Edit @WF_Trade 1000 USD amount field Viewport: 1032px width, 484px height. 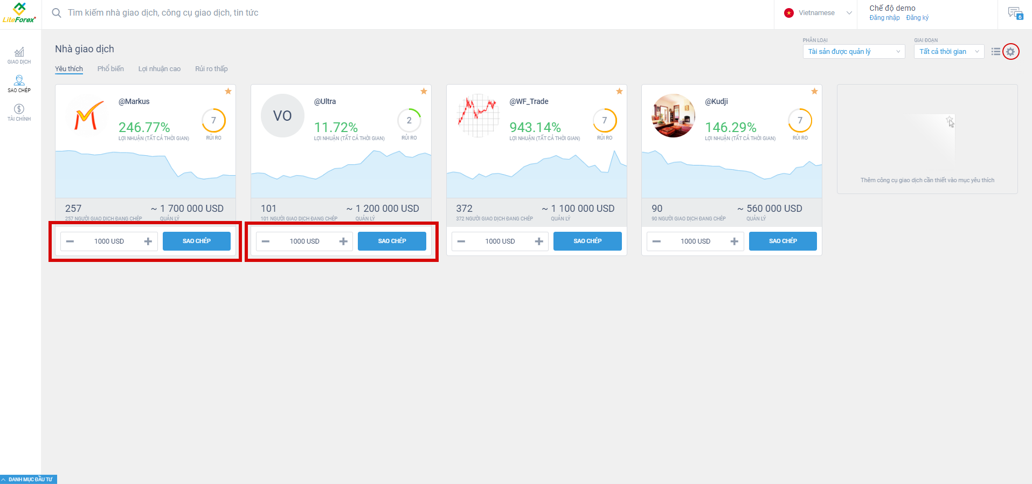tap(500, 241)
